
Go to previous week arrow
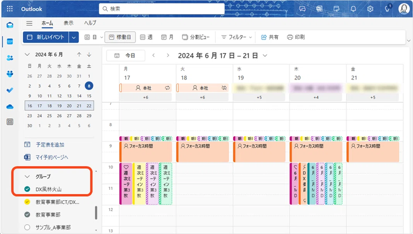pyautogui.click(x=154, y=55)
